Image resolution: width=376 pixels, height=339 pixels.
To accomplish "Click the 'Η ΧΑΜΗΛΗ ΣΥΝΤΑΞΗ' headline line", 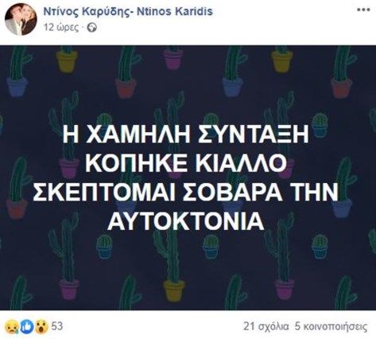I will pyautogui.click(x=186, y=134).
